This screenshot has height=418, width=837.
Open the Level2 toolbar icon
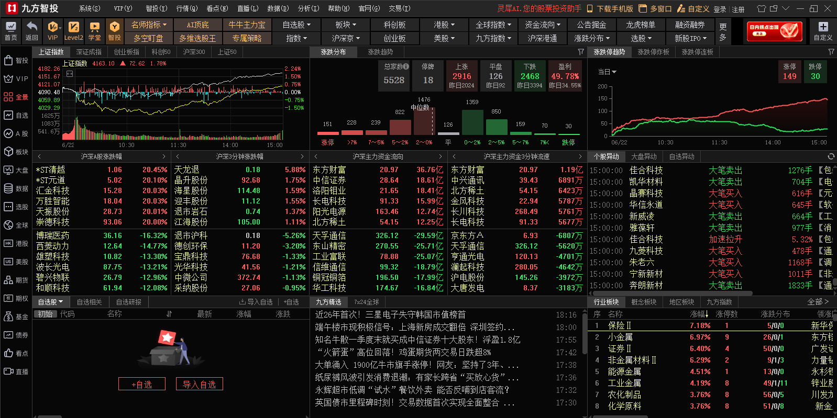pos(73,31)
